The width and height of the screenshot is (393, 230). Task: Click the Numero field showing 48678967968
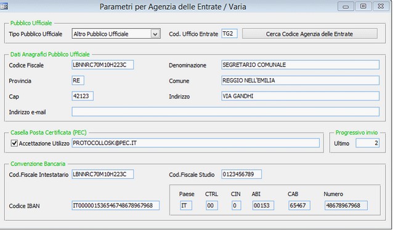(x=346, y=205)
